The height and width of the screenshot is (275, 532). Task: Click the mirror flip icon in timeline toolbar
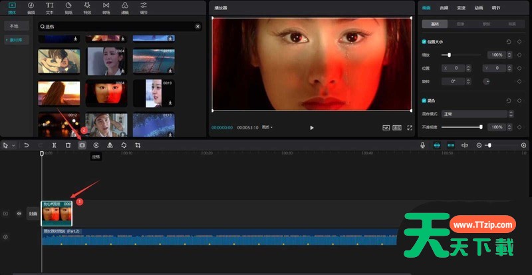110,144
